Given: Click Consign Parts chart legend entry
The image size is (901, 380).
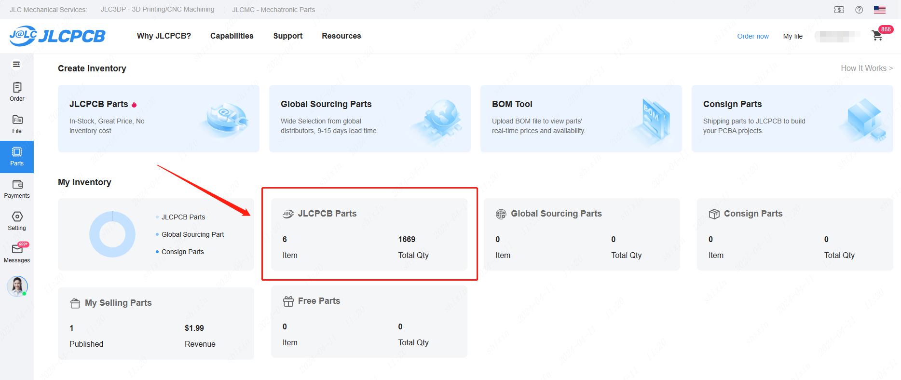Looking at the screenshot, I should click(180, 252).
